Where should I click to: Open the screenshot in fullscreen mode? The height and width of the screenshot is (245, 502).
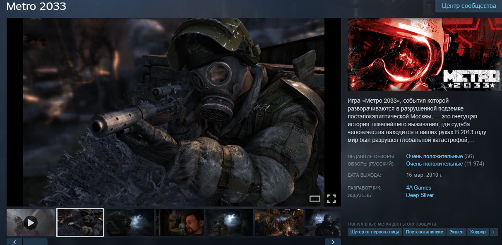point(331,199)
